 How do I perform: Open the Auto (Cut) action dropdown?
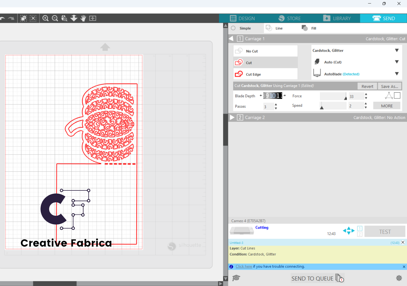356,62
